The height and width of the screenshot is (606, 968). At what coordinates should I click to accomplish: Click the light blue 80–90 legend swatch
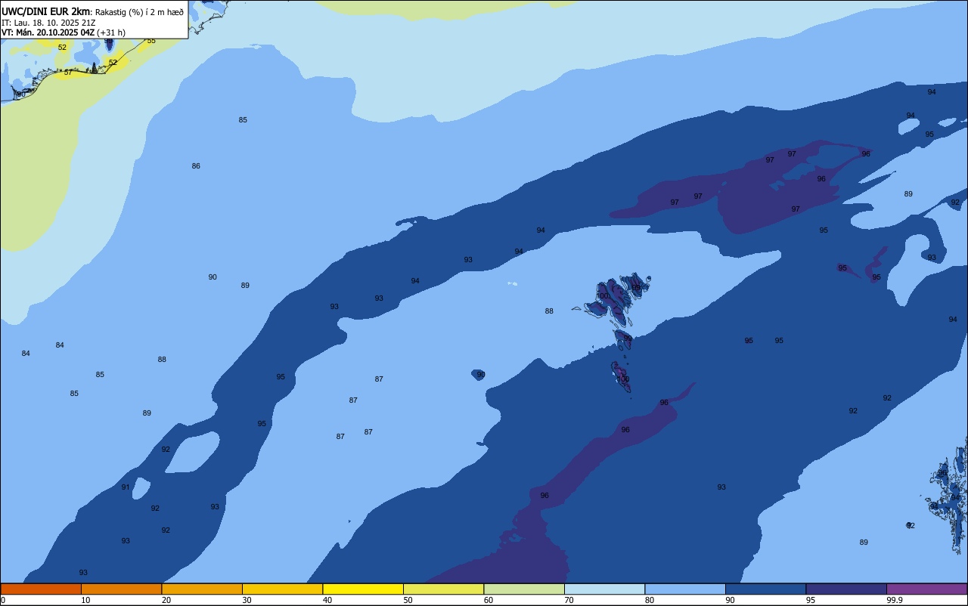685,589
